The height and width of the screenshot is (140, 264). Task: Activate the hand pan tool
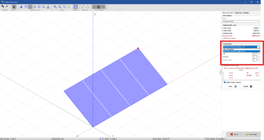click(21, 7)
